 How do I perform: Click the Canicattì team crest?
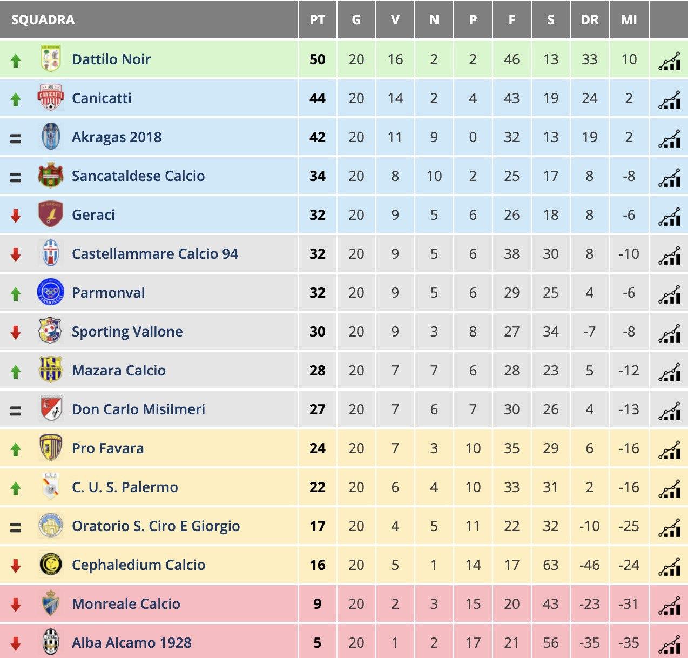click(51, 97)
